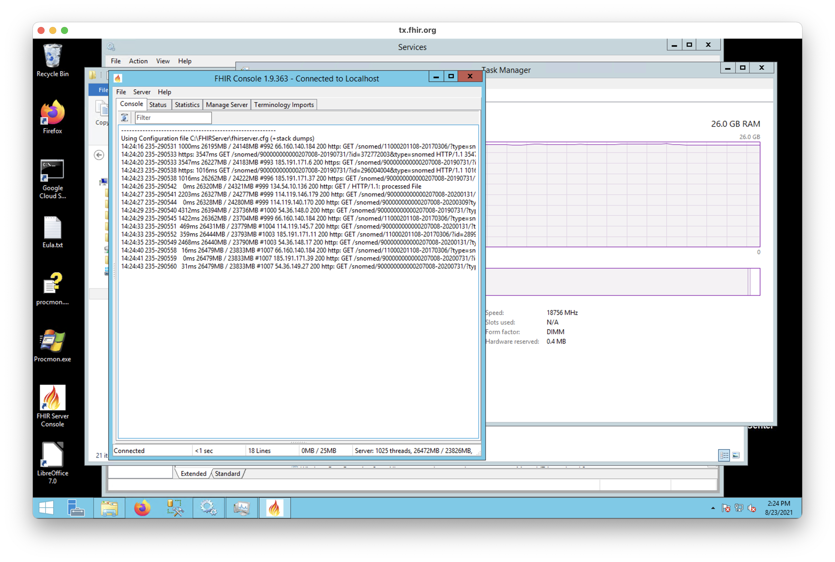Click the log line starting 14:24:43
This screenshot has width=835, height=562.
tap(298, 266)
